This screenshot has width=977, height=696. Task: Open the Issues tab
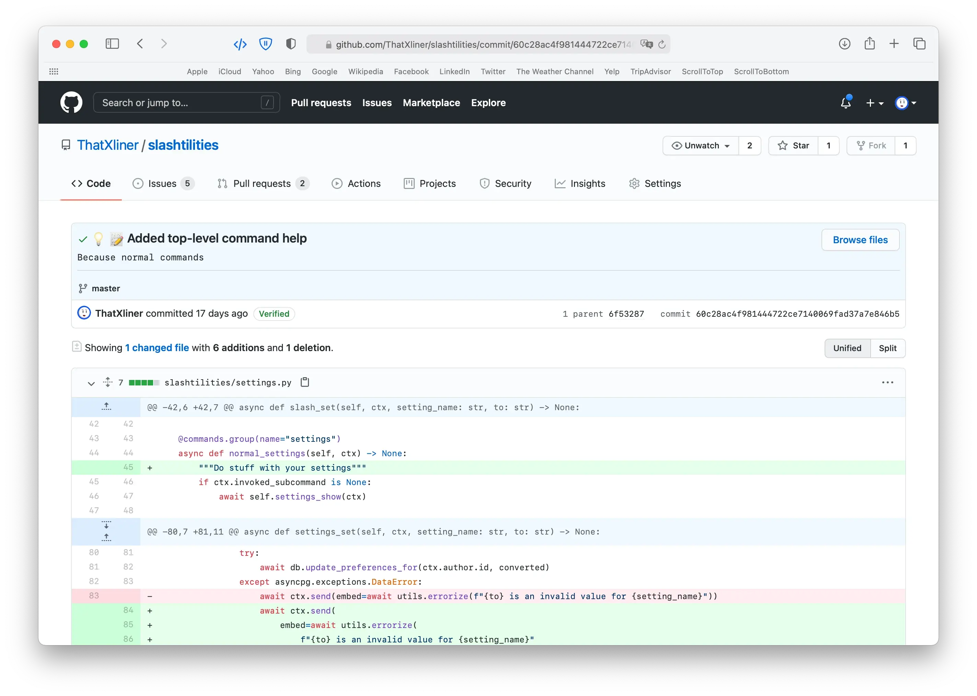click(162, 183)
